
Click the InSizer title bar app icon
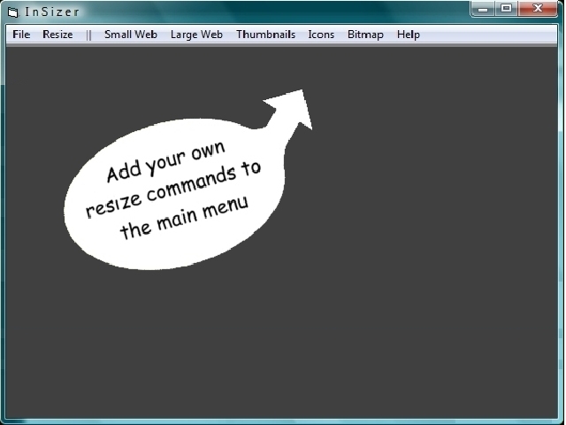click(x=13, y=12)
